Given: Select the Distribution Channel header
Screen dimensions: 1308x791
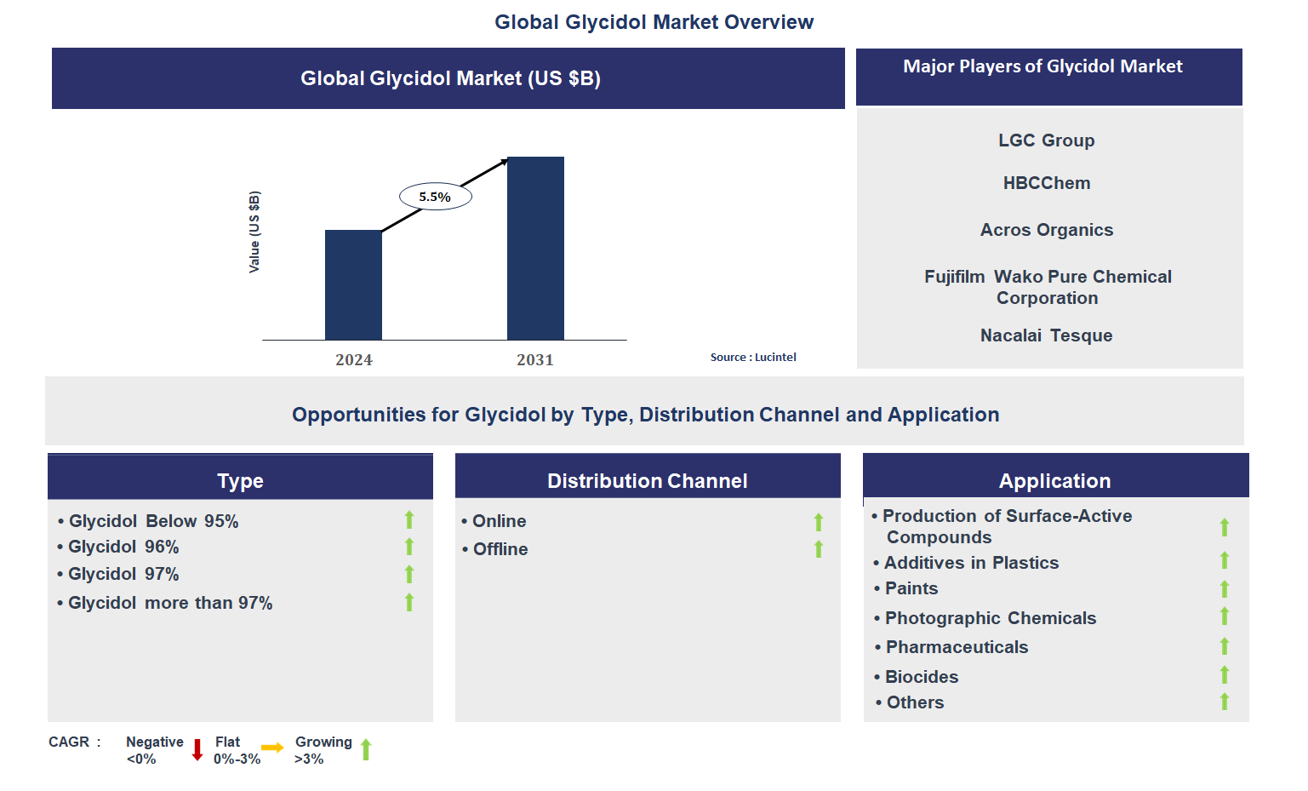Looking at the screenshot, I should (647, 480).
